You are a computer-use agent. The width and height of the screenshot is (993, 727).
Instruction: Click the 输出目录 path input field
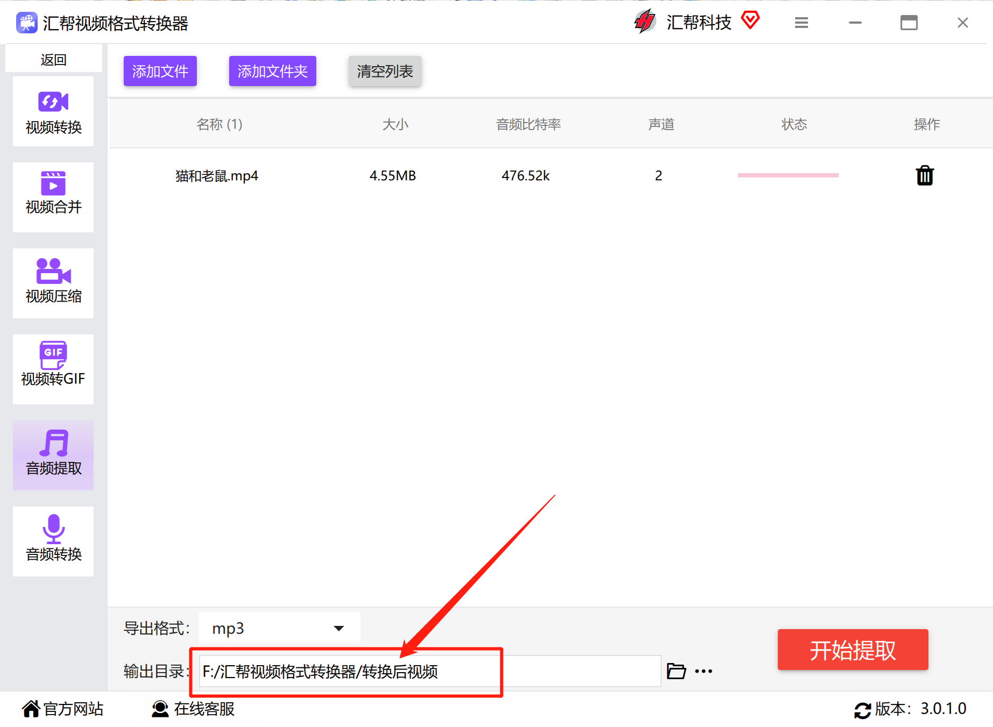pyautogui.click(x=430, y=671)
